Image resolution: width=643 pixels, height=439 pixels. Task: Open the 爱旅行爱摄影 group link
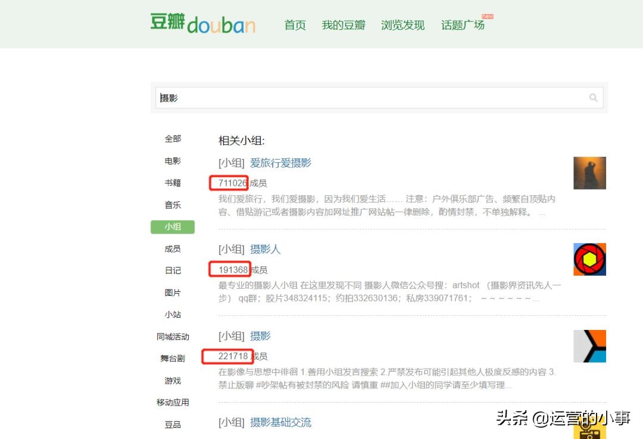coord(280,161)
